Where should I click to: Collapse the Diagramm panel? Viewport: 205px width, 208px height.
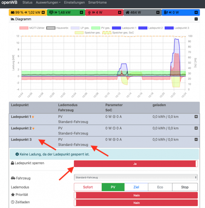(x=196, y=19)
